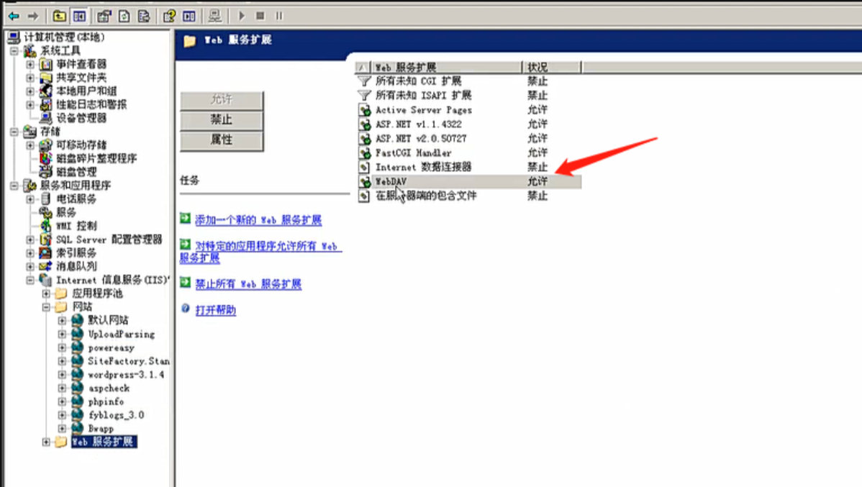Select the Active Server Pages extension icon
The width and height of the screenshot is (862, 487).
365,110
